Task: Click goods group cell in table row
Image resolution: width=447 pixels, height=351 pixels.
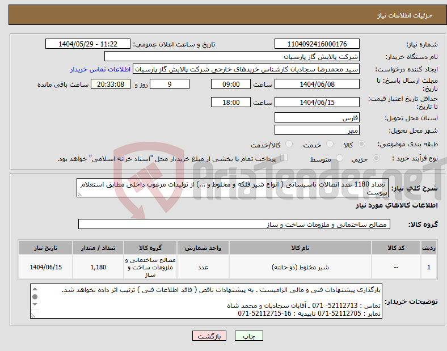Action: [x=150, y=267]
